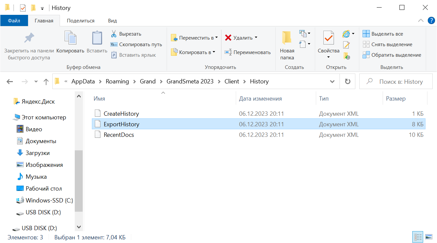Refresh the History folder view
This screenshot has width=437, height=243.
click(347, 81)
